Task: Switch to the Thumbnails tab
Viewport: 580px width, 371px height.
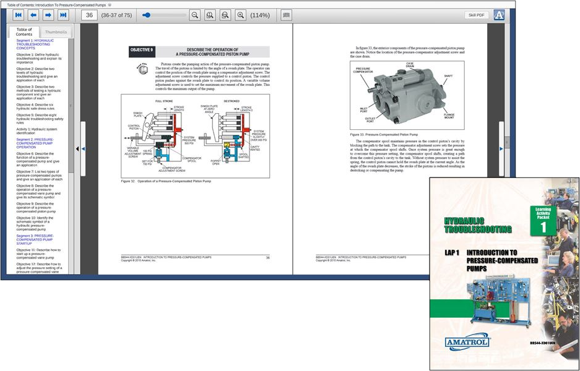Action: pyautogui.click(x=56, y=32)
